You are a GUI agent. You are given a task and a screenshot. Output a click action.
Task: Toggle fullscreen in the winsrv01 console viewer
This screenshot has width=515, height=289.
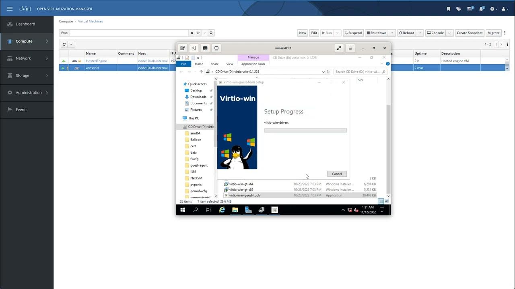tap(339, 48)
